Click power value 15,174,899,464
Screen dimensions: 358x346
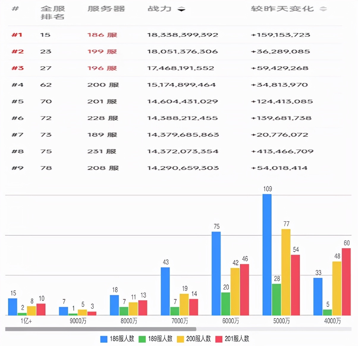click(x=181, y=85)
